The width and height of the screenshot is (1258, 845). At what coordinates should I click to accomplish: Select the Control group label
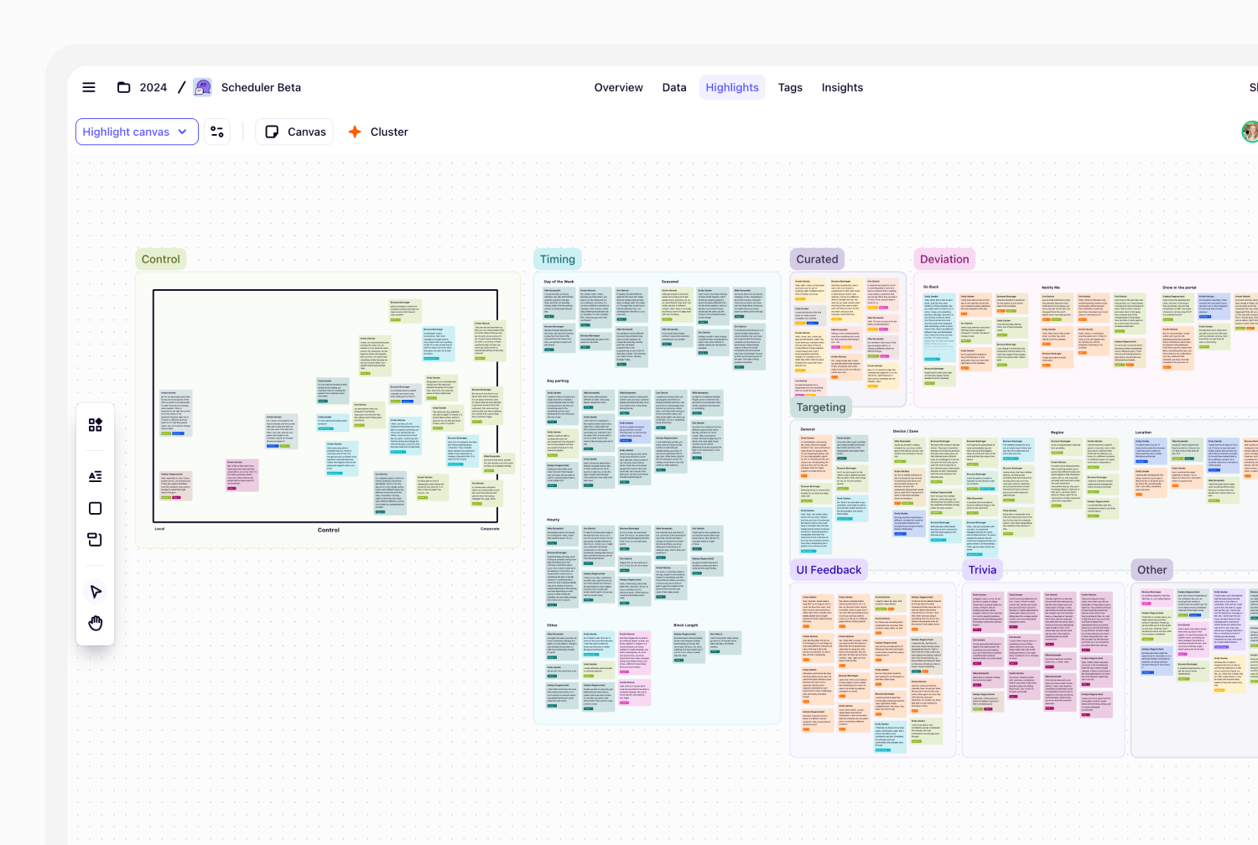[x=161, y=259]
